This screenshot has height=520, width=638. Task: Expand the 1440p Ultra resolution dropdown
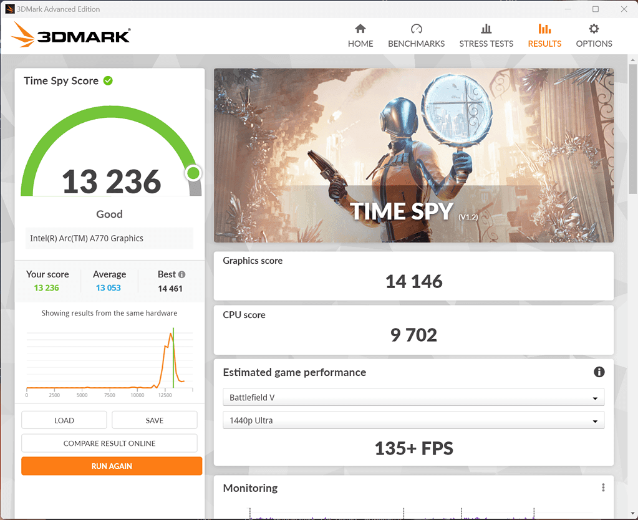[x=413, y=420]
